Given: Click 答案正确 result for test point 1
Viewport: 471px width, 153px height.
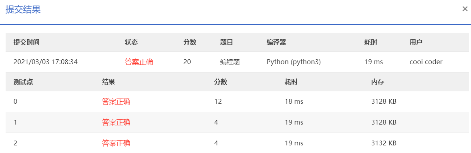Looking at the screenshot, I should (x=116, y=122).
